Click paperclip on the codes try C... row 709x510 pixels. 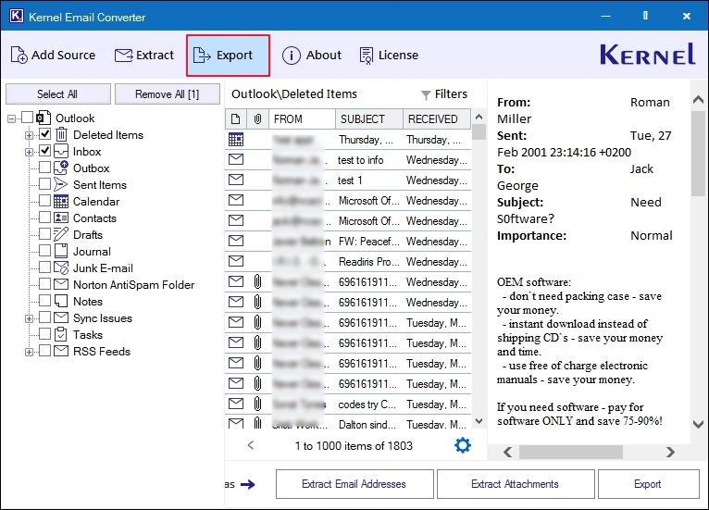coord(257,404)
